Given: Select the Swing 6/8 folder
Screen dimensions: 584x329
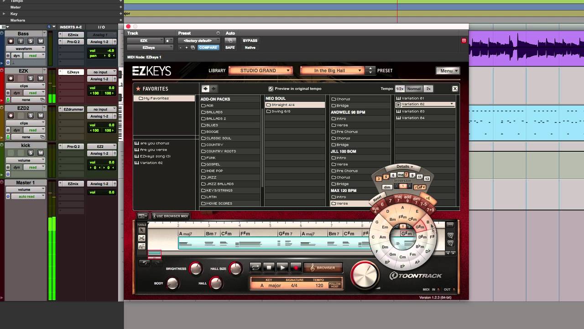Looking at the screenshot, I should [x=295, y=111].
